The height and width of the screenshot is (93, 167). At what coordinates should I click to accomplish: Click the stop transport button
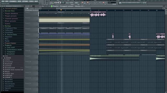click(x=59, y=3)
